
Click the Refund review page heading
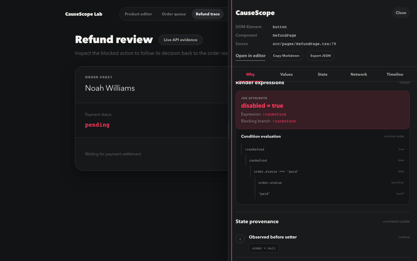point(114,39)
